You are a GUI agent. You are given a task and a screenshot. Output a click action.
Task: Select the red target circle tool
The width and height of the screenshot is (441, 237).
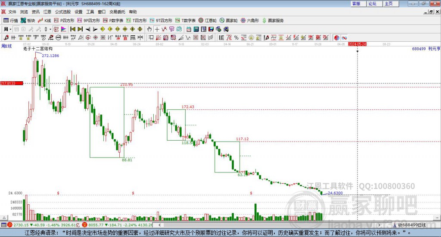tap(88, 37)
